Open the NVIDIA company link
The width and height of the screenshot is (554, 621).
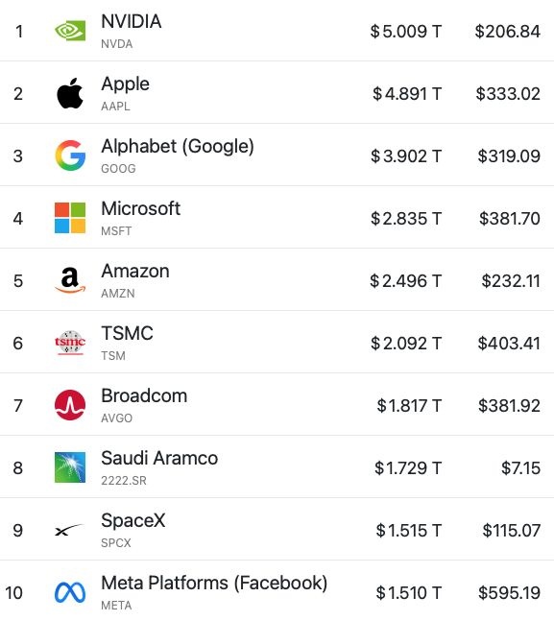132,21
